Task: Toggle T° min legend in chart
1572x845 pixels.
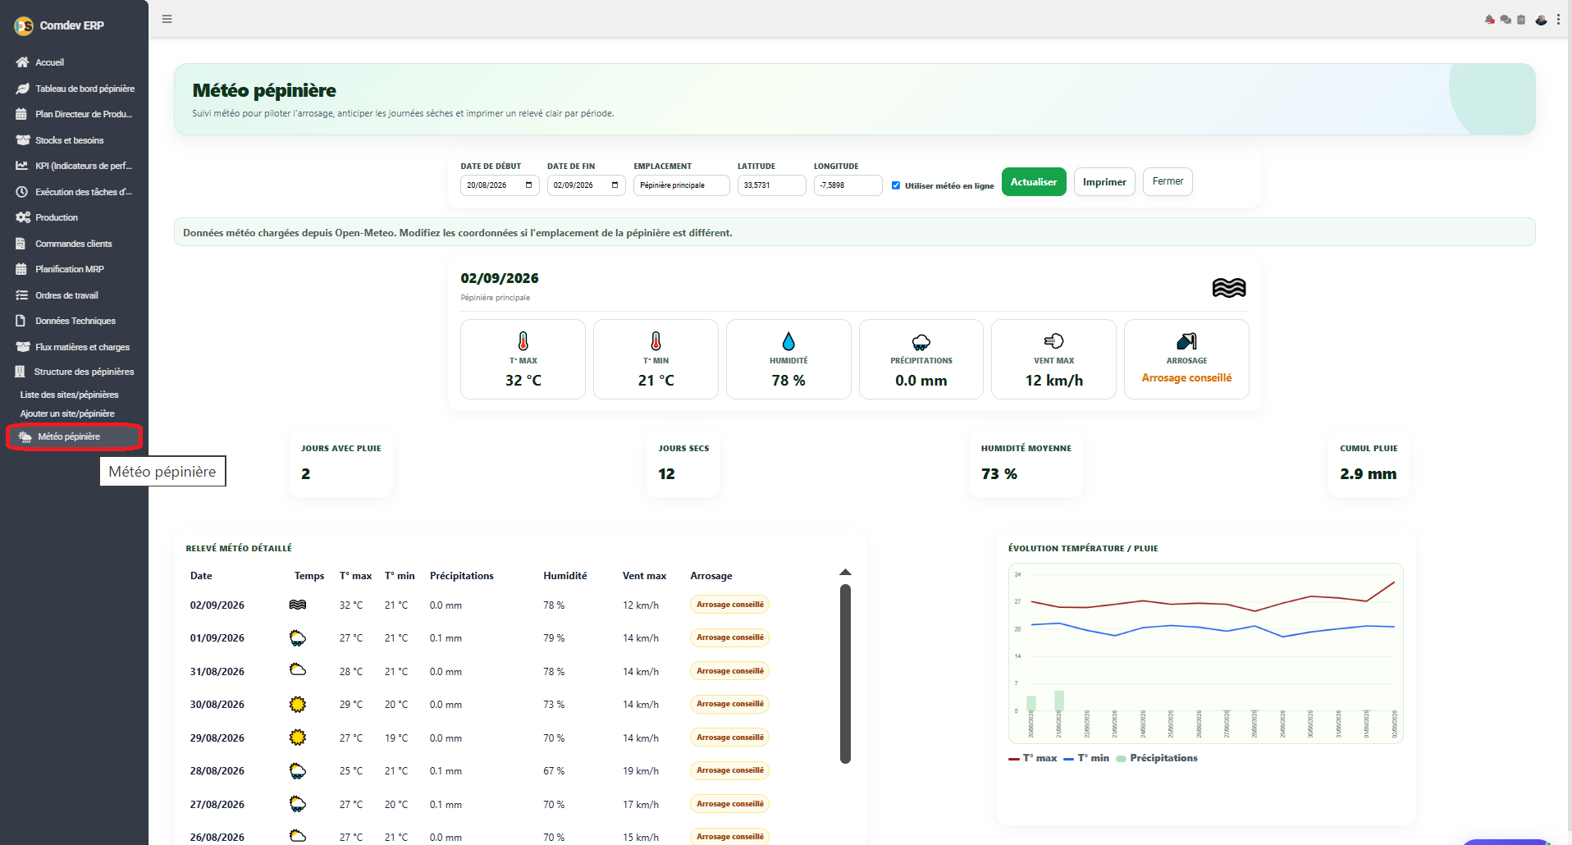Action: (1086, 758)
